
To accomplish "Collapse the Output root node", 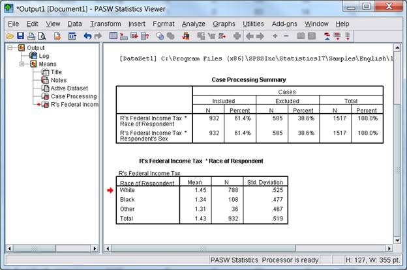I will coord(10,48).
